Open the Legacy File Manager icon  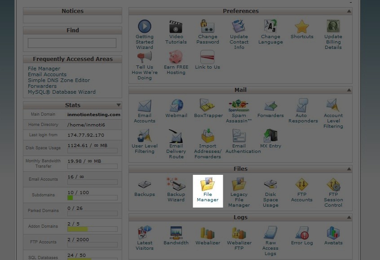[239, 184]
